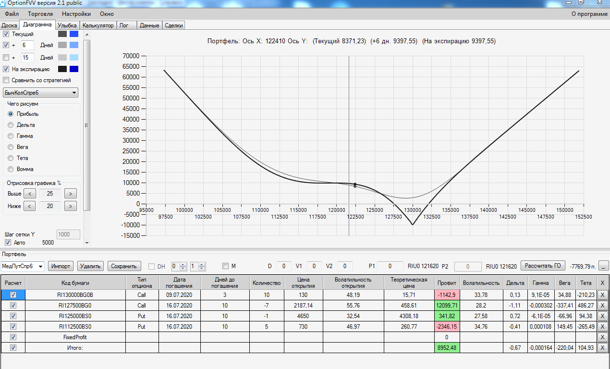Decrease the Ниже percentage with the left arrow

click(29, 206)
